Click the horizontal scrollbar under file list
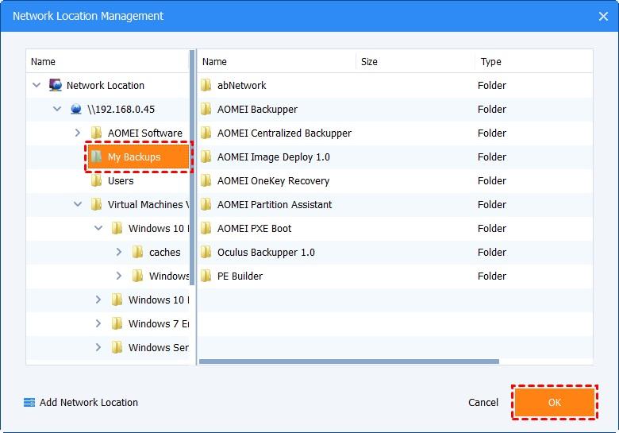Viewport: 619px width, 433px height. coord(349,361)
